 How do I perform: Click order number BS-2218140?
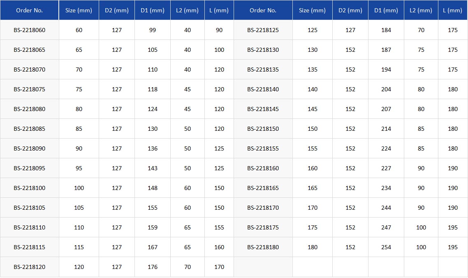[x=263, y=89]
